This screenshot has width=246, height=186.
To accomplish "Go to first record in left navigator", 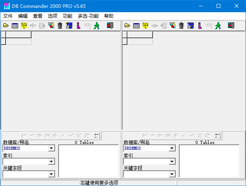I will point(24,135).
